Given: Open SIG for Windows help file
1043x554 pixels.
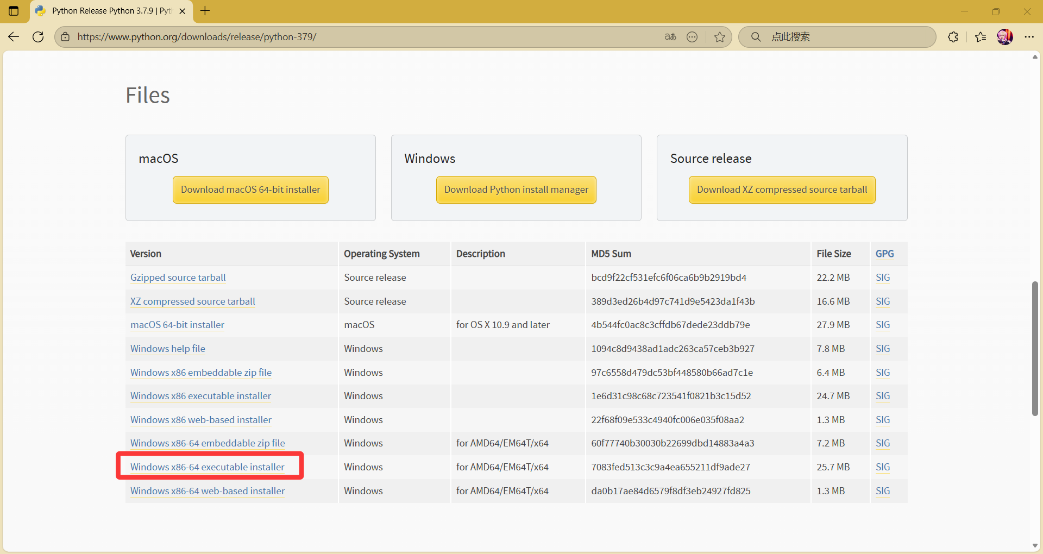Looking at the screenshot, I should click(883, 349).
